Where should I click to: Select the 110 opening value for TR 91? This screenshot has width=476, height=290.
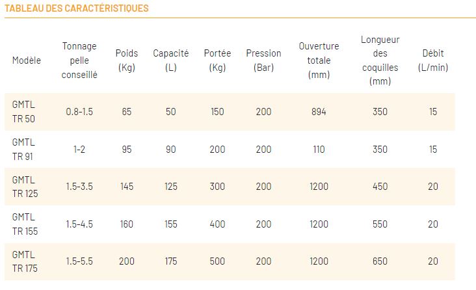coord(319,149)
